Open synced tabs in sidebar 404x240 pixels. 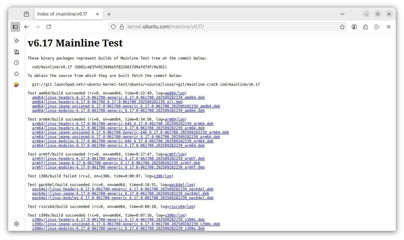17,52
